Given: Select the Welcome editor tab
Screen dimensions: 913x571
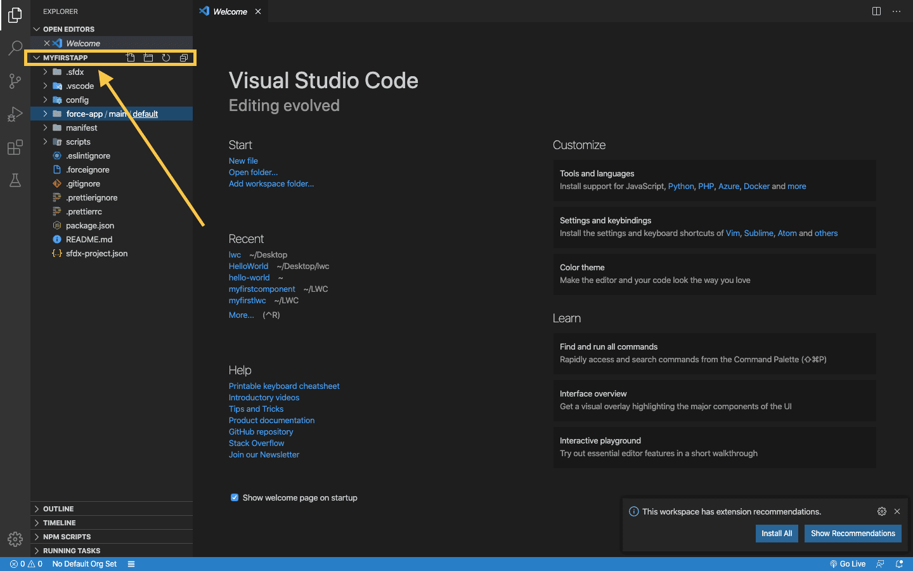Looking at the screenshot, I should pyautogui.click(x=230, y=11).
